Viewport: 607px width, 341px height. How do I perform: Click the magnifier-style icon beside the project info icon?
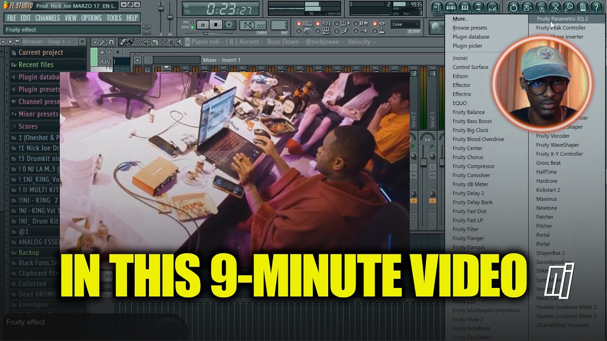(x=568, y=8)
